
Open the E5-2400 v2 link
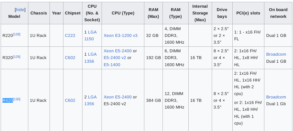[x=115, y=58]
